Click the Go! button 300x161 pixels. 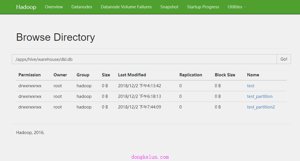[x=284, y=59]
